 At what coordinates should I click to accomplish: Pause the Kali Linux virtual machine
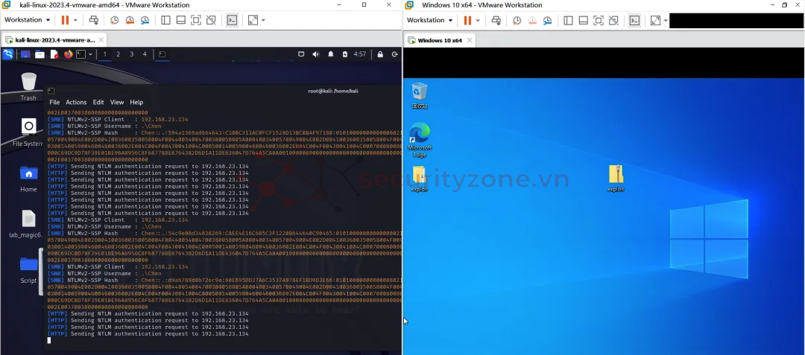65,21
